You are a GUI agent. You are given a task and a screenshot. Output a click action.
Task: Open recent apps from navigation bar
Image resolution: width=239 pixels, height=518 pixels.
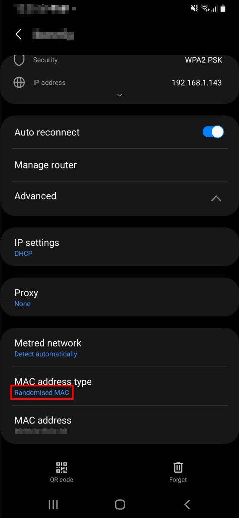point(53,504)
